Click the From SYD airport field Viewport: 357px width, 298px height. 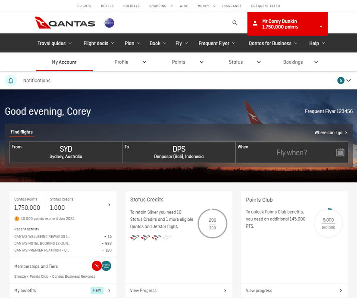[66, 152]
